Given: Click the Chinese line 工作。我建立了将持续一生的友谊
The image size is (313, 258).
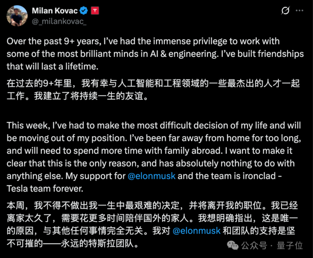Looking at the screenshot, I should pyautogui.click(x=77, y=96).
